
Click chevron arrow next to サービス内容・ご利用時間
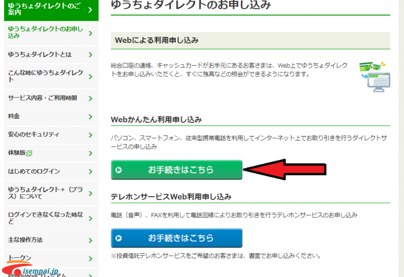(90, 99)
